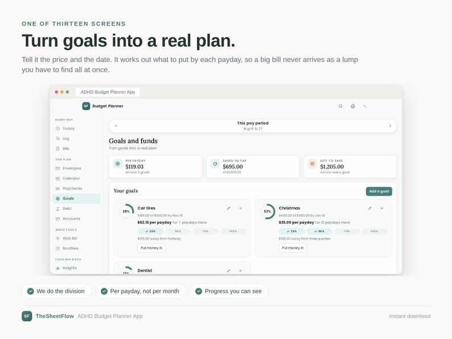Open the Today page from the sidebar

click(76, 129)
